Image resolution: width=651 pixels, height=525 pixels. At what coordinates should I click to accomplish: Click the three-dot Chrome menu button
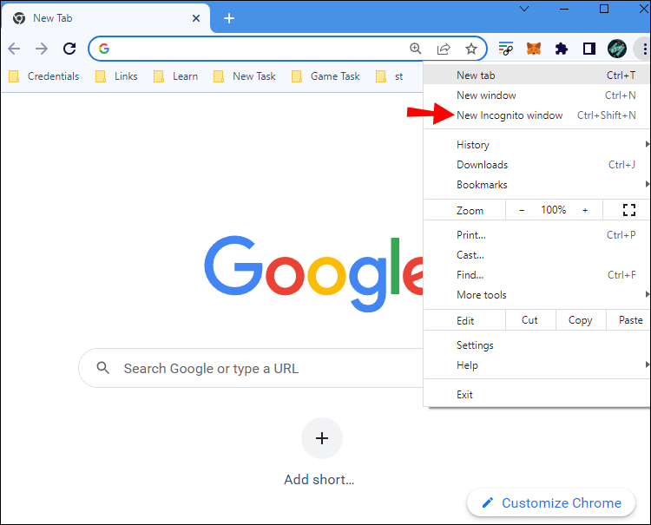pos(644,49)
